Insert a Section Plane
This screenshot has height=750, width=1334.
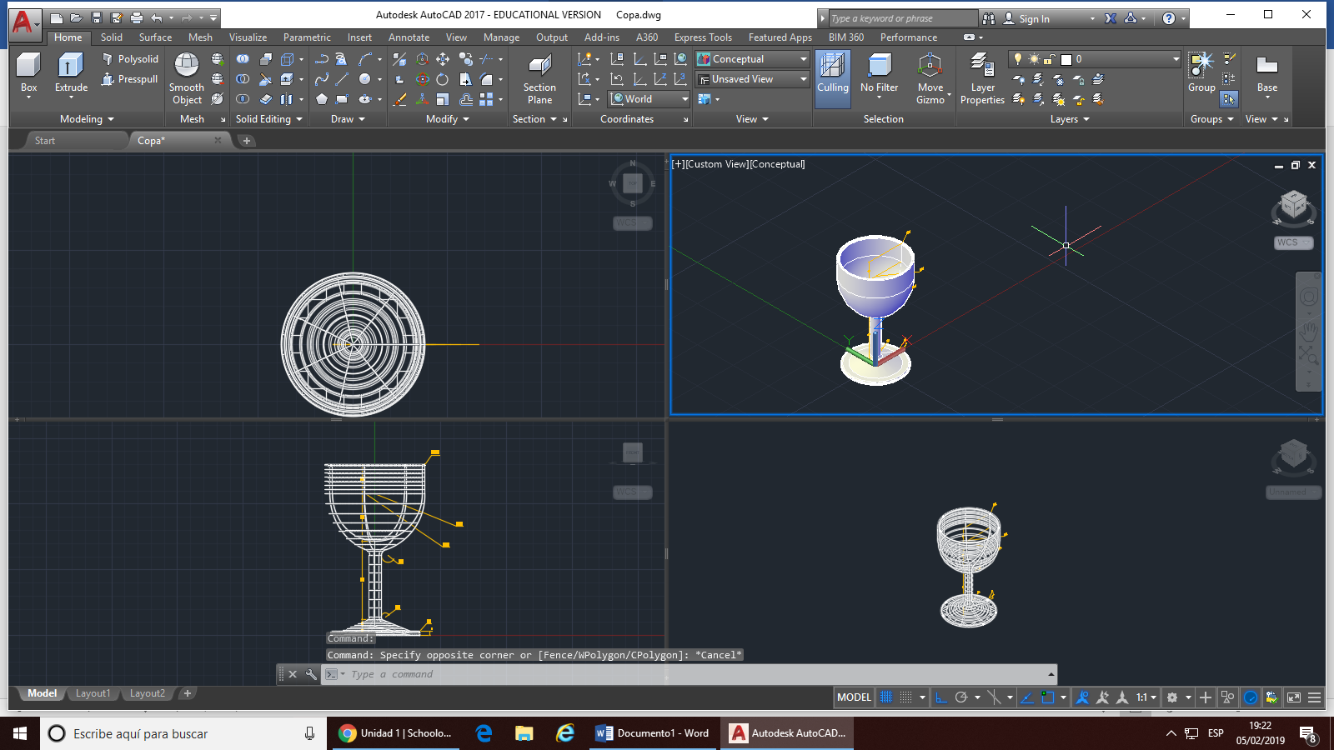[539, 78]
